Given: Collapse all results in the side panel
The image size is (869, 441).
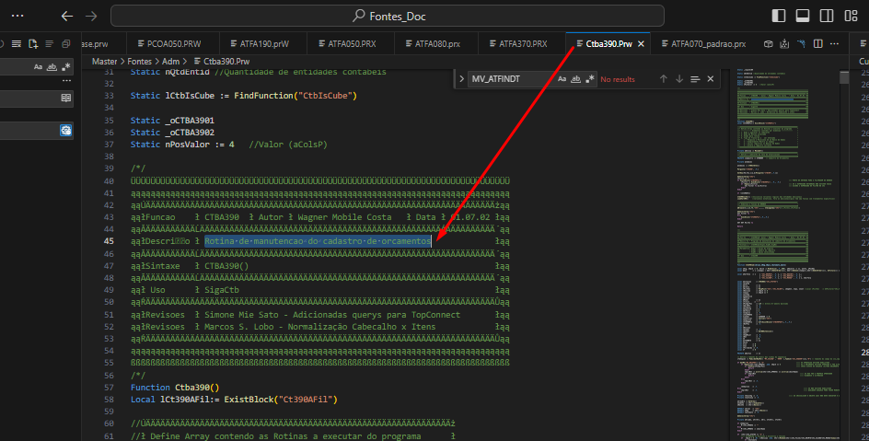Looking at the screenshot, I should pos(66,44).
